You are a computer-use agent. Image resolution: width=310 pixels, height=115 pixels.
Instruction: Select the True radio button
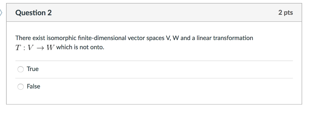(21, 69)
